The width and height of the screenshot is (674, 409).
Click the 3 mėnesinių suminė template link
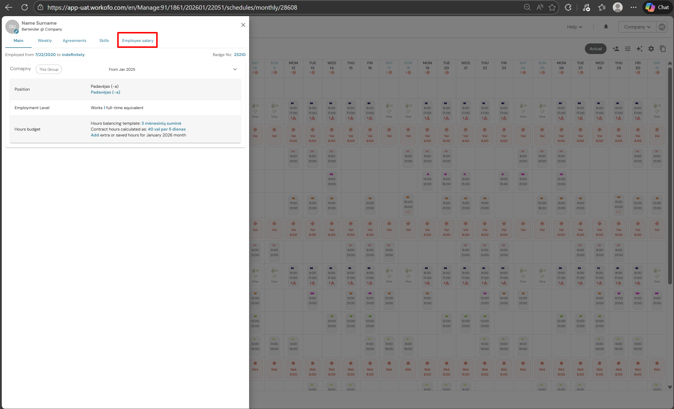coord(161,123)
